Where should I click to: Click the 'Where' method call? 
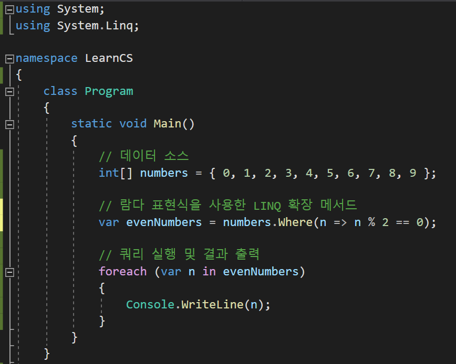[x=295, y=222]
